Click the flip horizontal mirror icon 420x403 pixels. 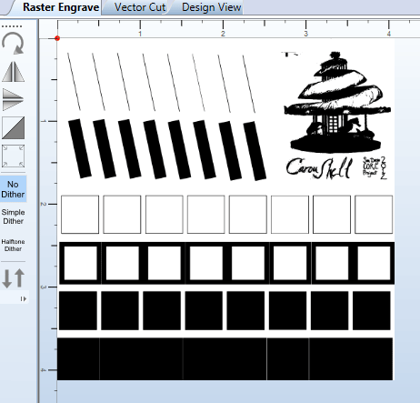(x=13, y=72)
